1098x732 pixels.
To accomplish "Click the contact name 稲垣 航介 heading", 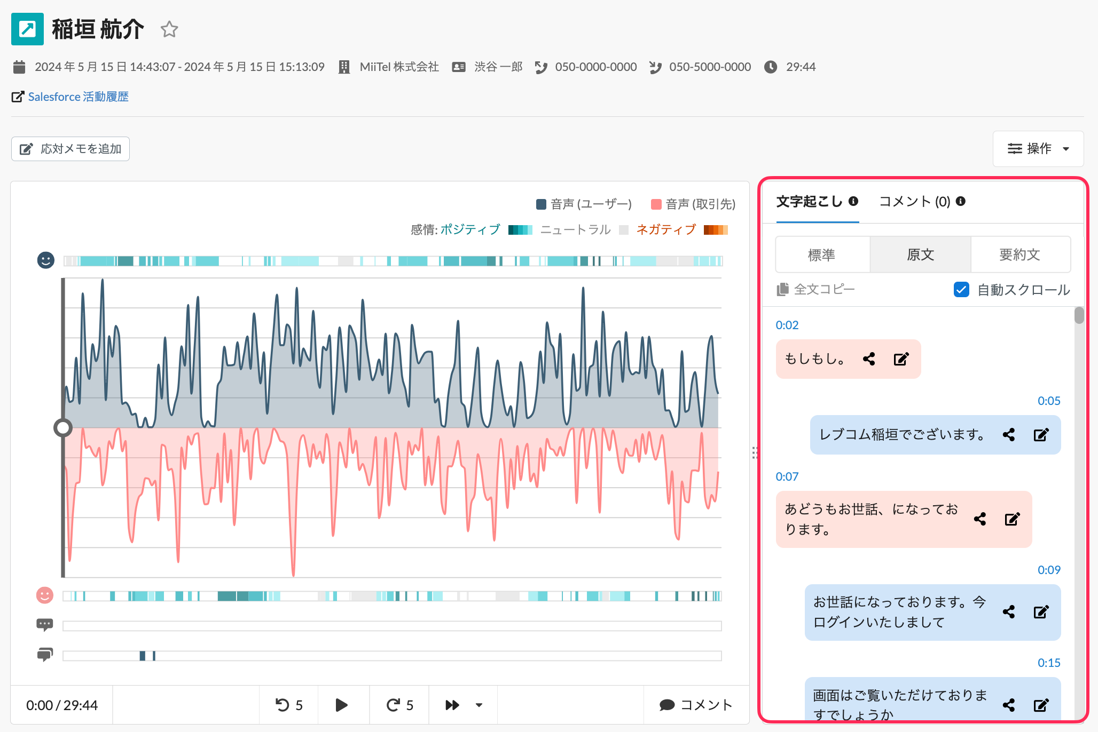I will [x=98, y=29].
